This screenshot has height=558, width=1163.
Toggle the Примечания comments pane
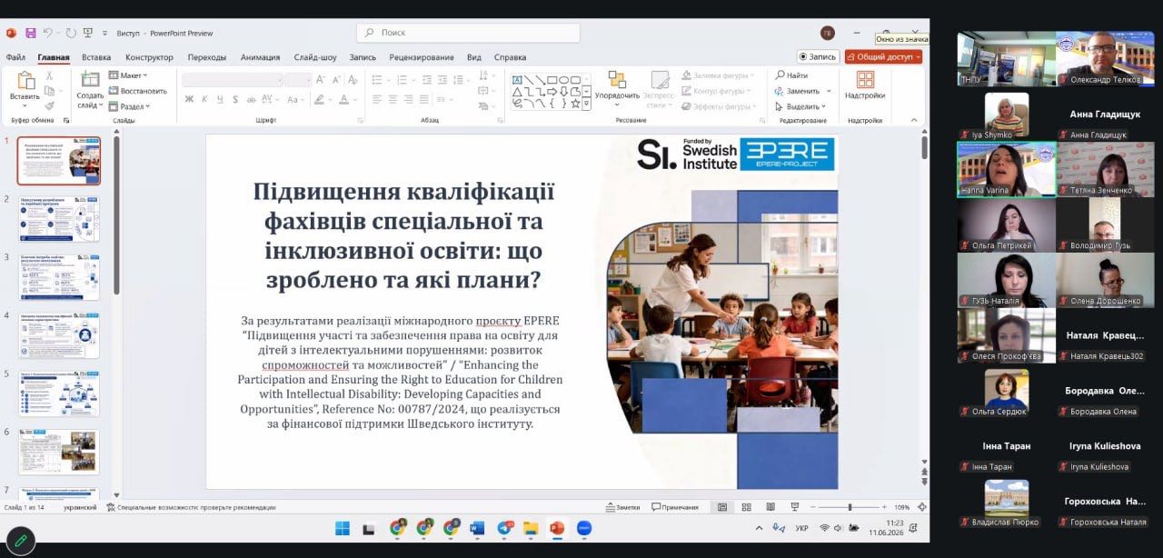click(x=675, y=507)
